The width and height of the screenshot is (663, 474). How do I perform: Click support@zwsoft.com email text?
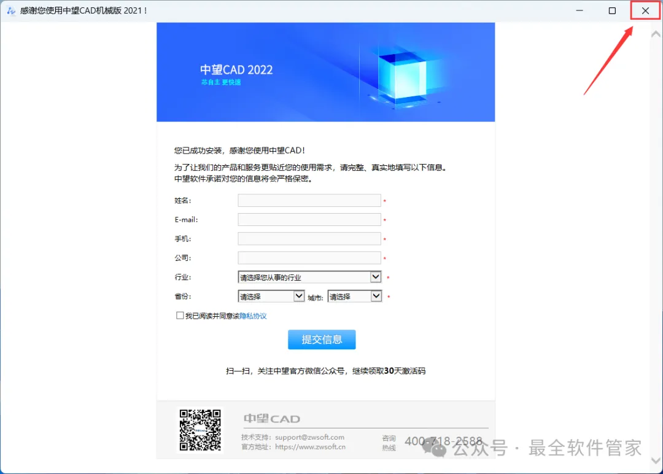309,437
